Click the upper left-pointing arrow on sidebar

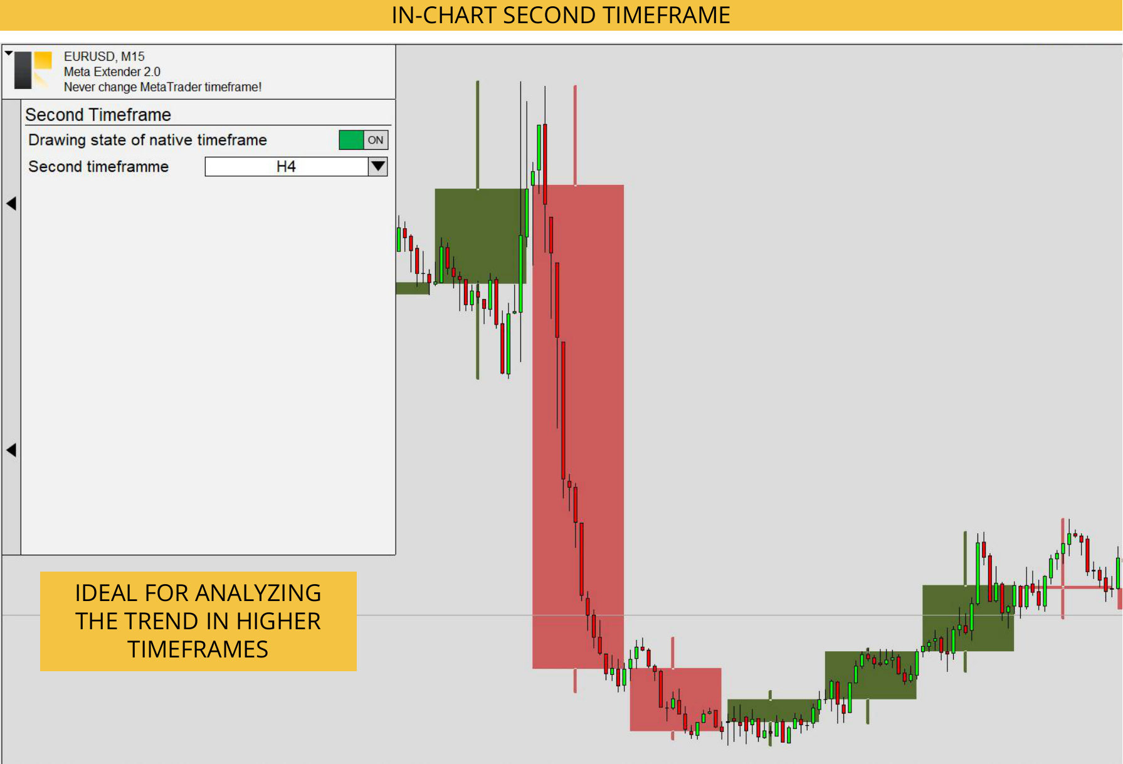click(x=11, y=203)
